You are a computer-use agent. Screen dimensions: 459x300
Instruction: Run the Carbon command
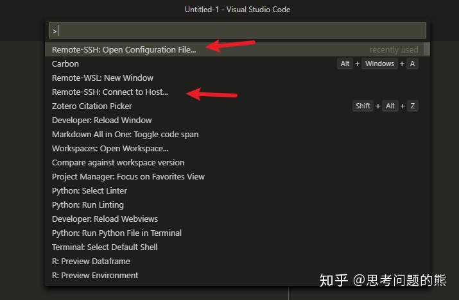(x=238, y=63)
